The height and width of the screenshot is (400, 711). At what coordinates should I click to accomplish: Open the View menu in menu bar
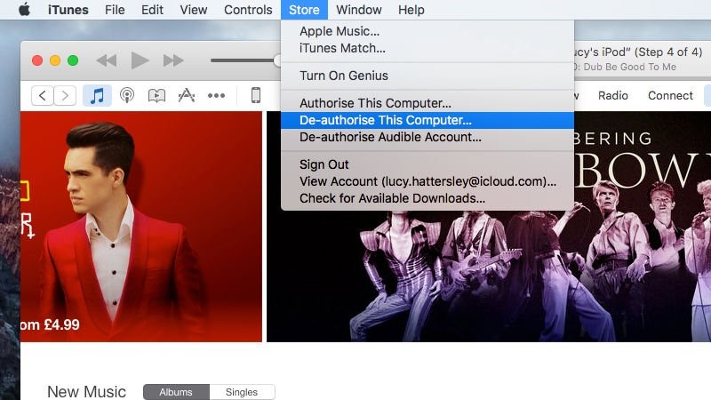tap(193, 10)
